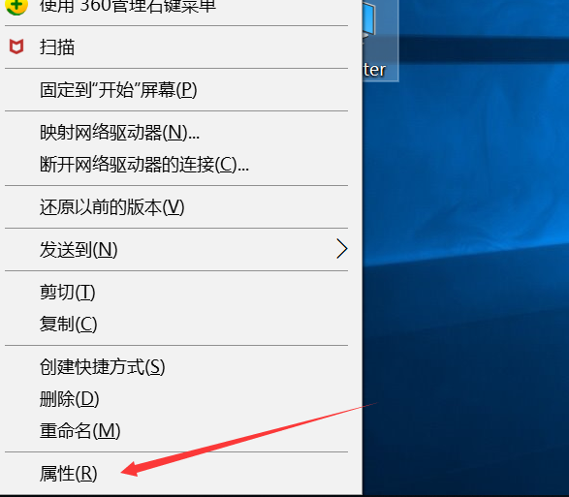Image resolution: width=569 pixels, height=497 pixels.
Task: Expand 发送到 submenu via right chevron arrow
Action: point(342,249)
